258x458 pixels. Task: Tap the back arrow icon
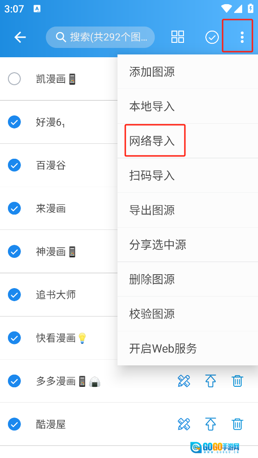coord(20,37)
